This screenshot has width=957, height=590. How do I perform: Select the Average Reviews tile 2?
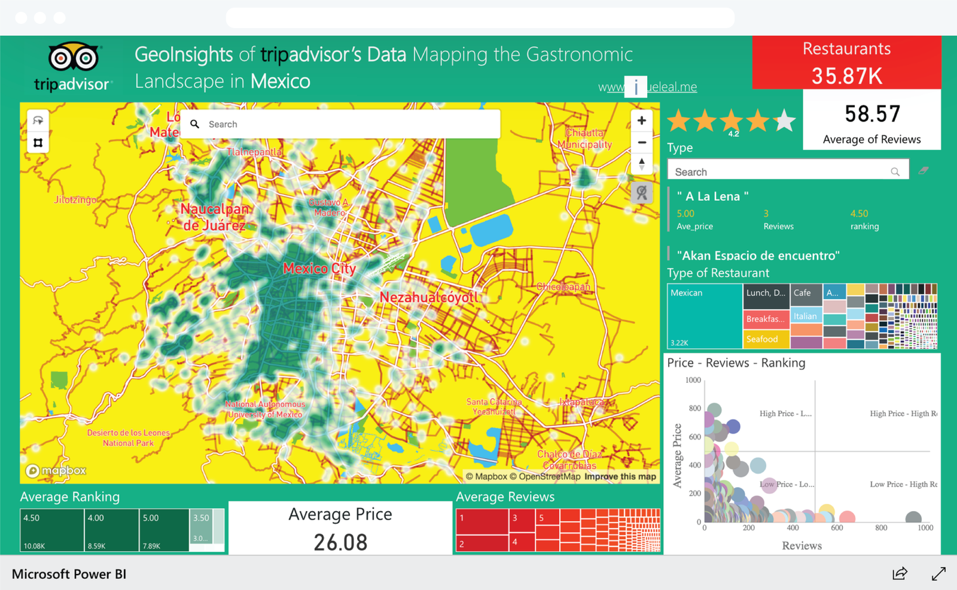click(x=482, y=543)
